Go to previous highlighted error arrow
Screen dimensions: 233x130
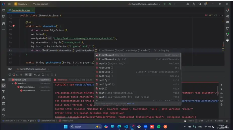pos(219,15)
